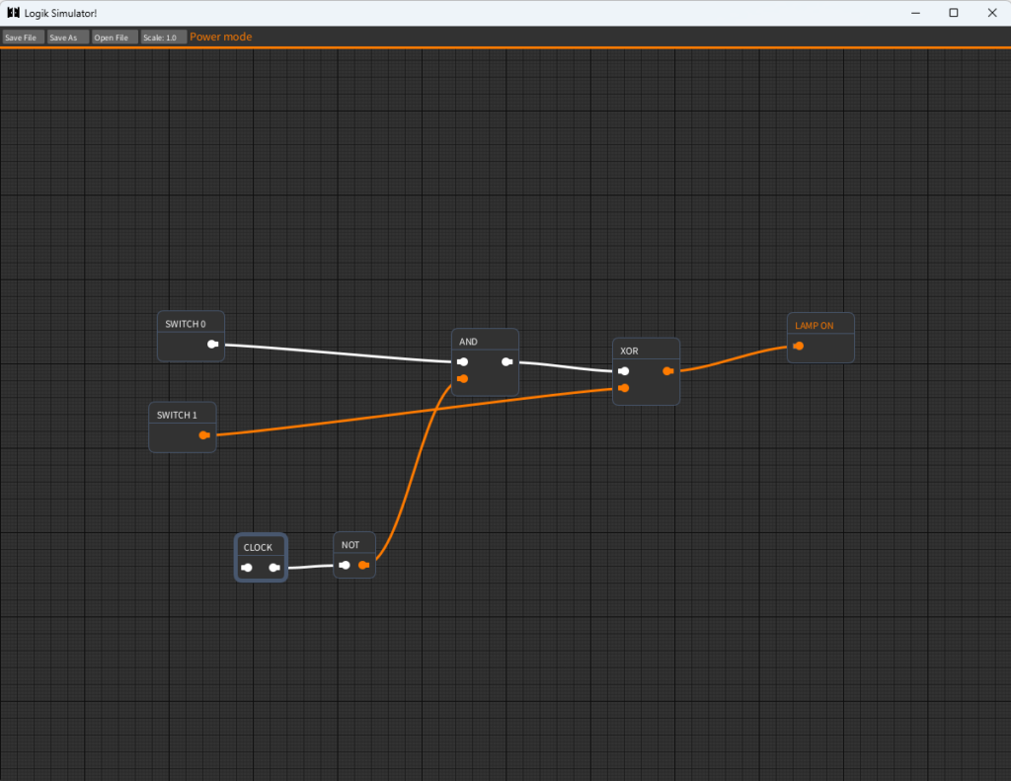
Task: Click the AND gate orange bottom input pin
Action: (x=462, y=378)
